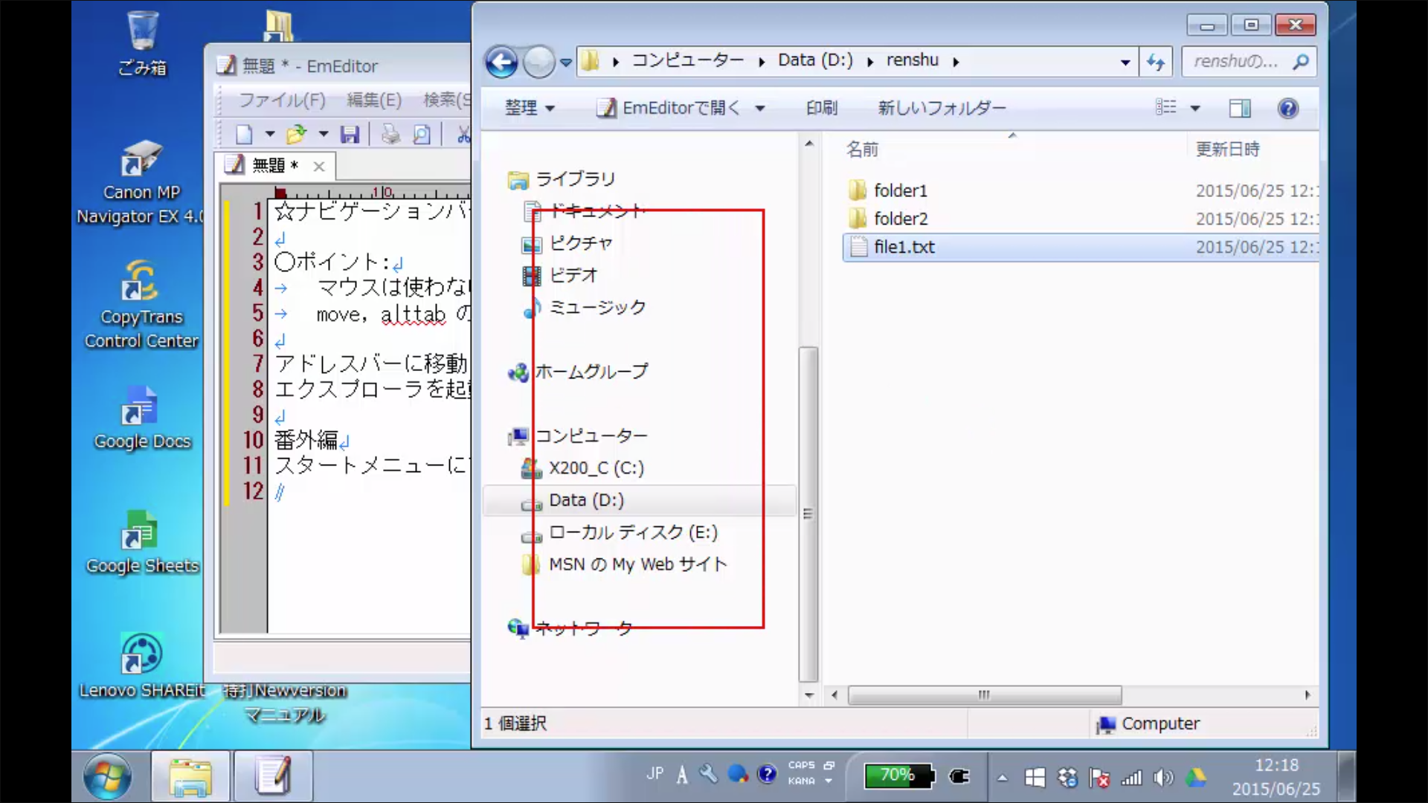
Task: Open the ファイル(F) menu in EmEditor
Action: pos(282,100)
